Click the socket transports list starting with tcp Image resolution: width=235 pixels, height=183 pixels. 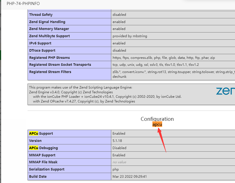point(156,65)
